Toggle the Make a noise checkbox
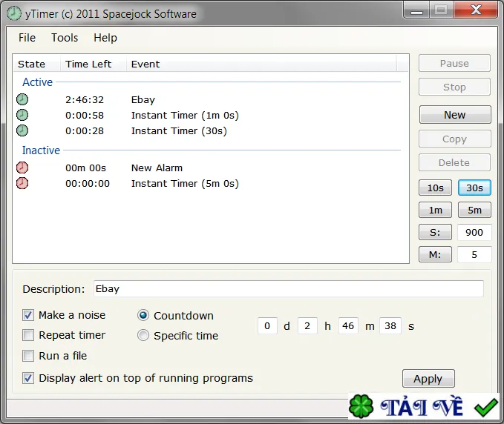Screen dimensions: 504x424 coord(28,315)
